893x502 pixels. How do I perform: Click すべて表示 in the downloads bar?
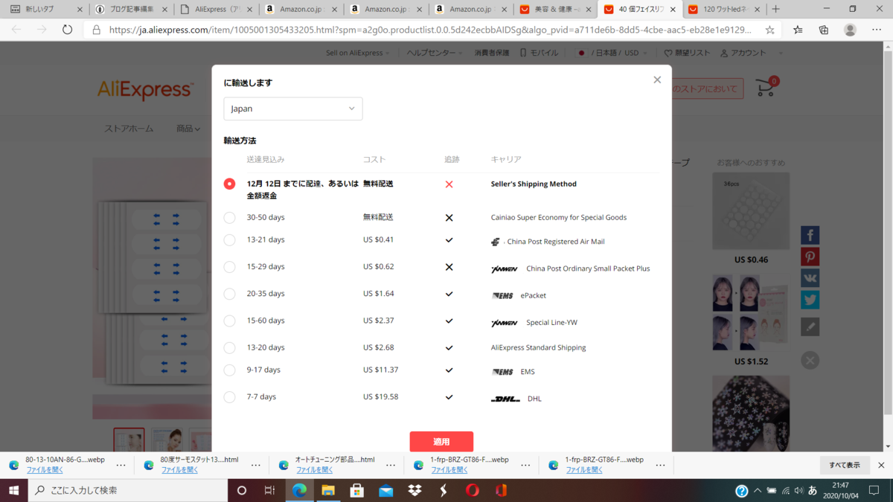pyautogui.click(x=845, y=465)
